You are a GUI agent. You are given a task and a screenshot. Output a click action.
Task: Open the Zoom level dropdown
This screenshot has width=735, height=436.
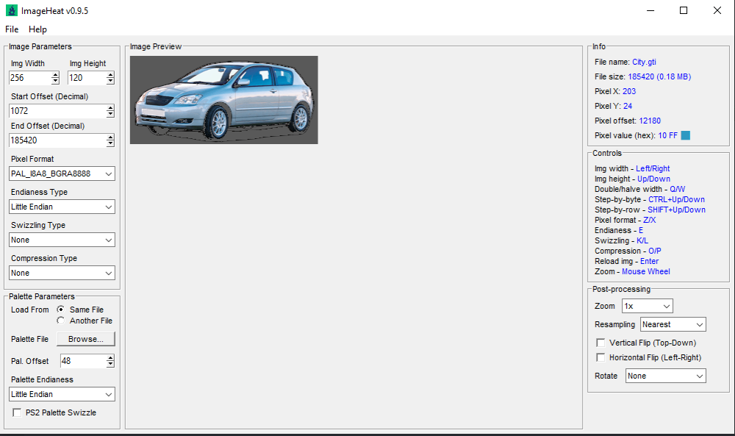[x=647, y=306]
